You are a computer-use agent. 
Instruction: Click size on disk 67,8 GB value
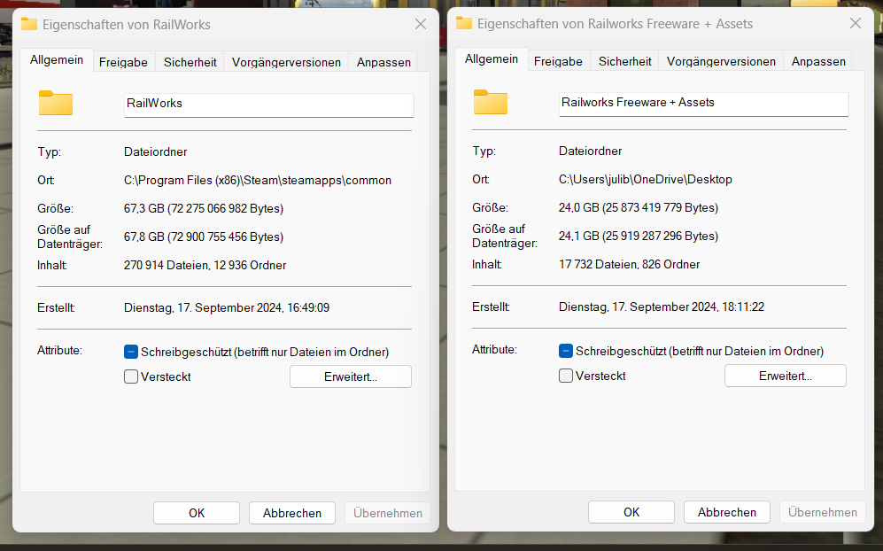(x=204, y=237)
